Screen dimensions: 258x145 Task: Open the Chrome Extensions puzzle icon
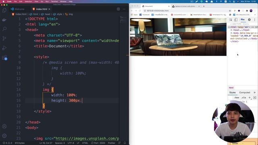(x=247, y=11)
